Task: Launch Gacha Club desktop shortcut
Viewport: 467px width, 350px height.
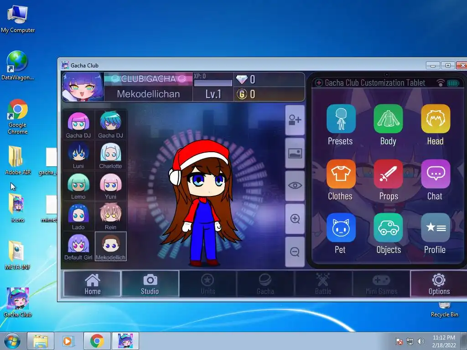Action: pyautogui.click(x=18, y=302)
